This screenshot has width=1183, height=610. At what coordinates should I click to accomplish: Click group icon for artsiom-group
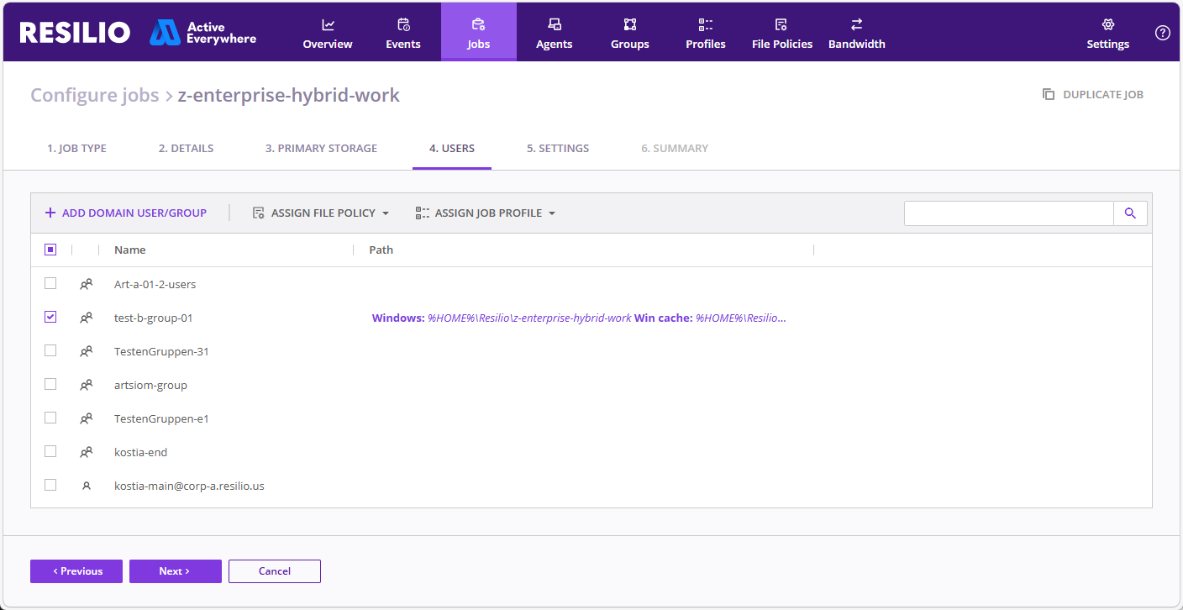pos(86,385)
